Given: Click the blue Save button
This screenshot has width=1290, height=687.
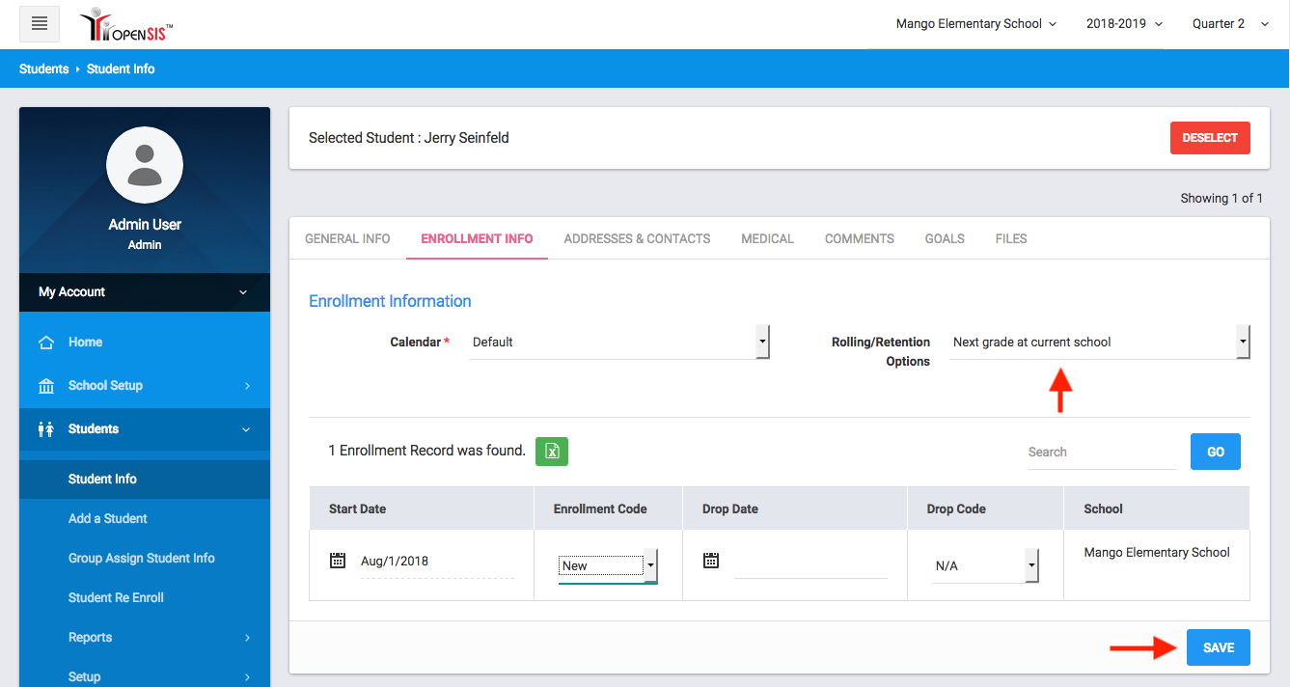Looking at the screenshot, I should point(1218,648).
